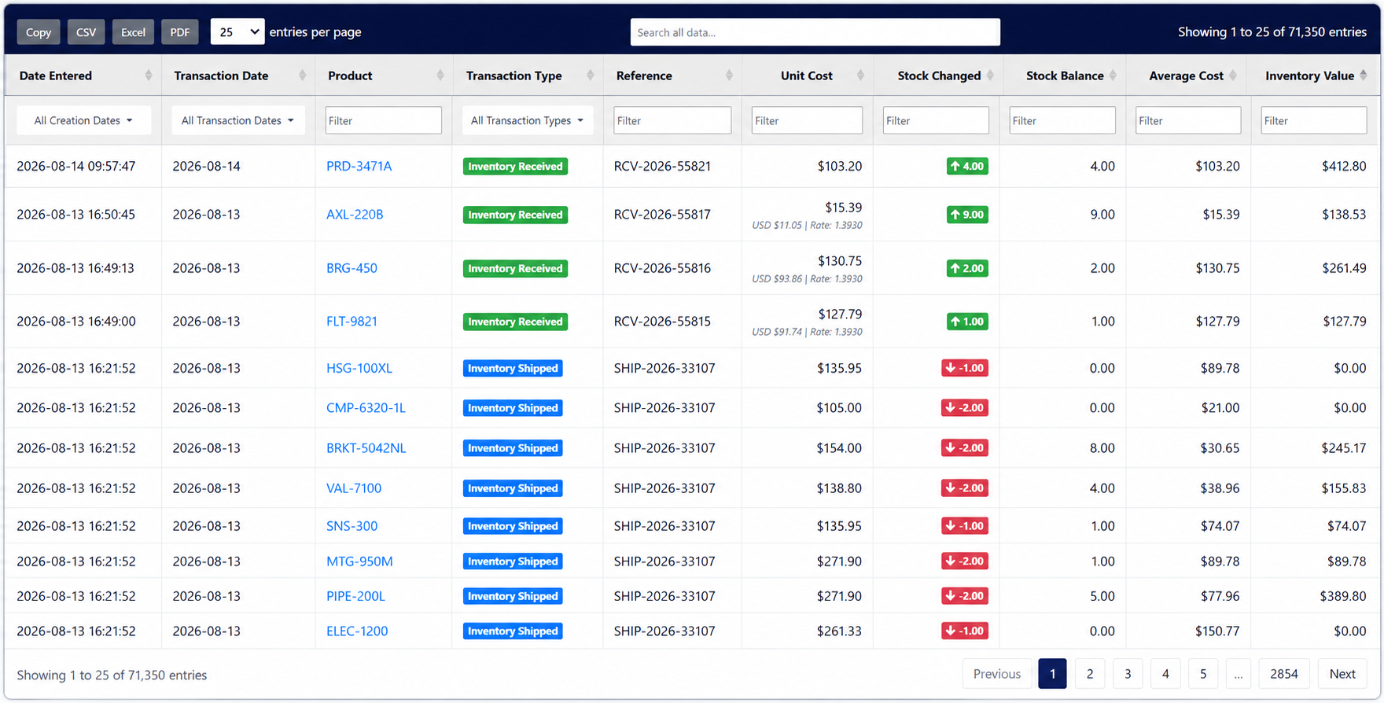Export table to Excel
The image size is (1384, 703).
coord(133,32)
